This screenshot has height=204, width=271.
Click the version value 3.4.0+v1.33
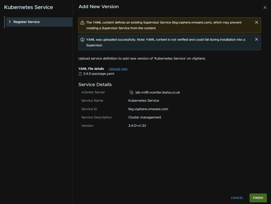click(x=137, y=125)
